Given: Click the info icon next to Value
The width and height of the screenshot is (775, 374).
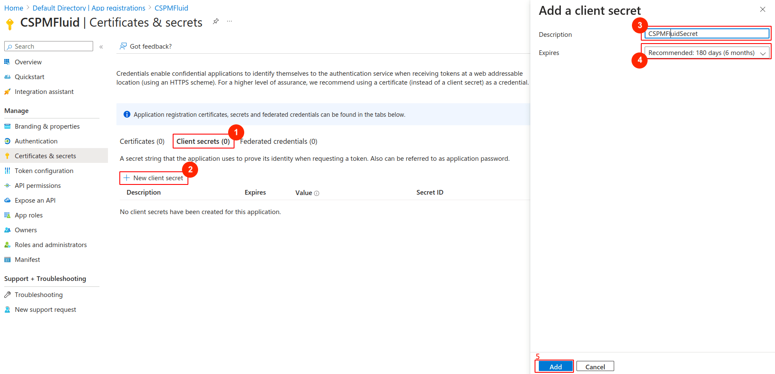Looking at the screenshot, I should tap(317, 193).
